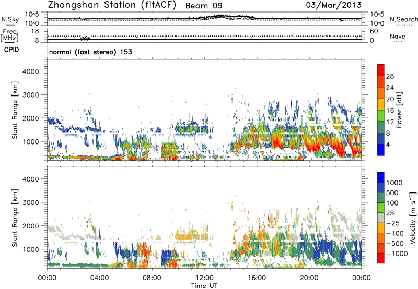The width and height of the screenshot is (418, 289).
Task: Click the '3000' tick on the Velocity panel
Action: pyautogui.click(x=31, y=202)
